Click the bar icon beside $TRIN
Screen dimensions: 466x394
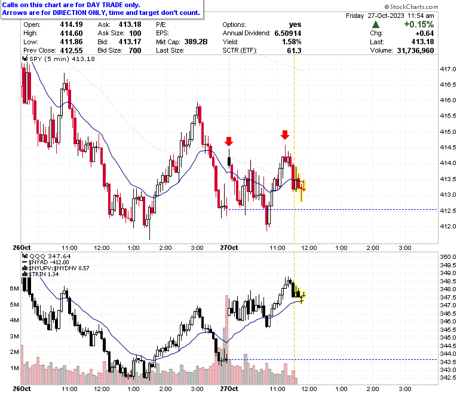[25, 274]
